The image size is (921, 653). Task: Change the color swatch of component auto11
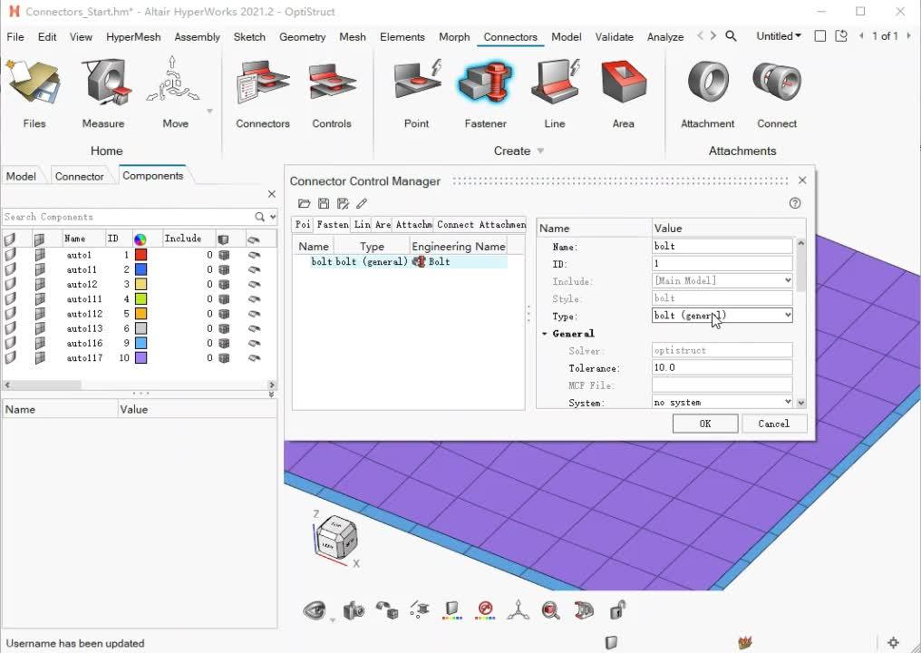[141, 269]
